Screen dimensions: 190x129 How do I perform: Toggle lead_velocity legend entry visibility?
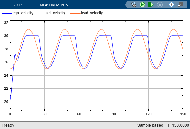pyautogui.click(x=86, y=13)
